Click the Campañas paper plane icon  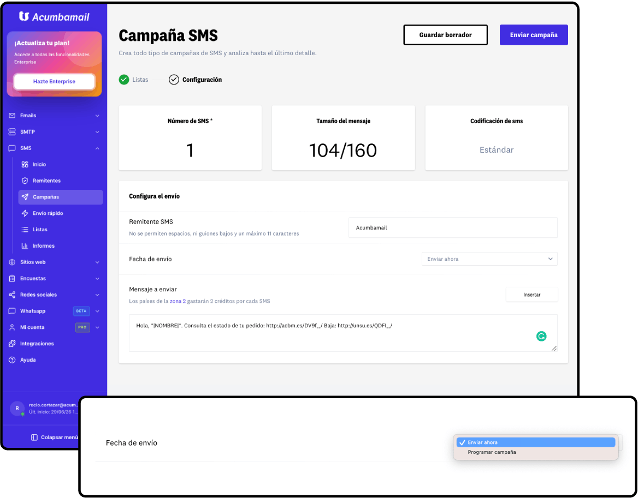pos(25,197)
